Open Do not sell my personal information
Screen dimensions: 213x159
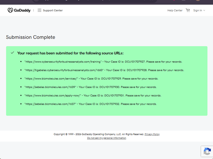(106, 138)
